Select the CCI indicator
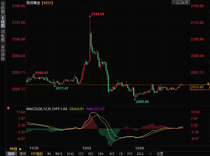Image resolution: width=210 pixels, height=156 pixels. 81,154
